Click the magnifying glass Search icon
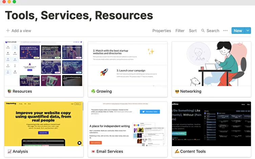Viewport: 255px width, 159px height. 203,30
